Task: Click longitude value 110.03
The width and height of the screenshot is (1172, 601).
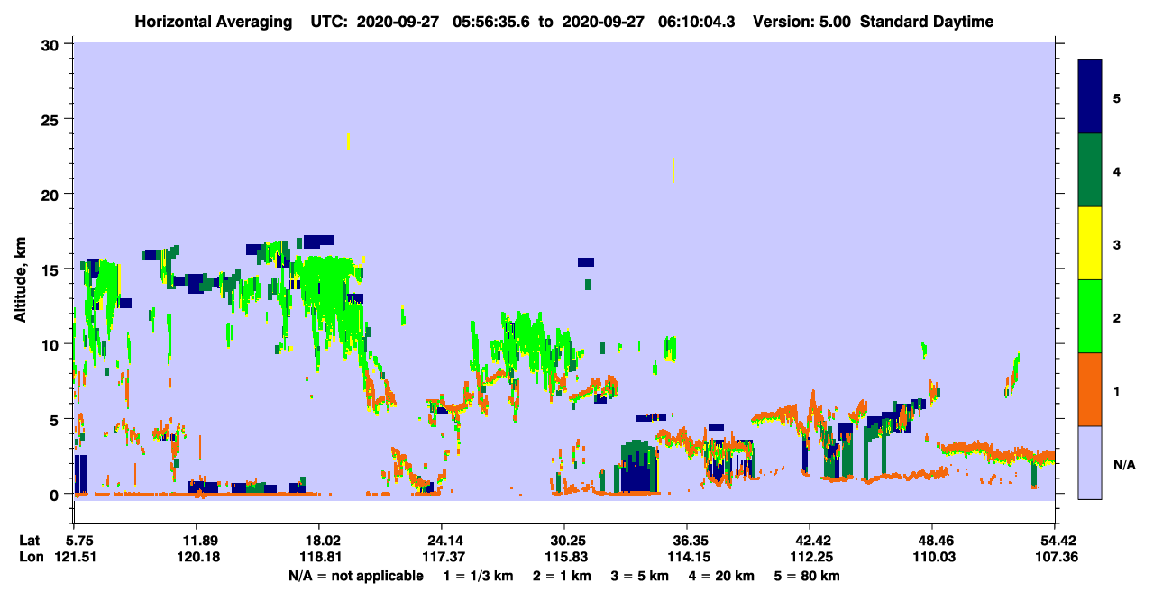Action: [x=932, y=557]
